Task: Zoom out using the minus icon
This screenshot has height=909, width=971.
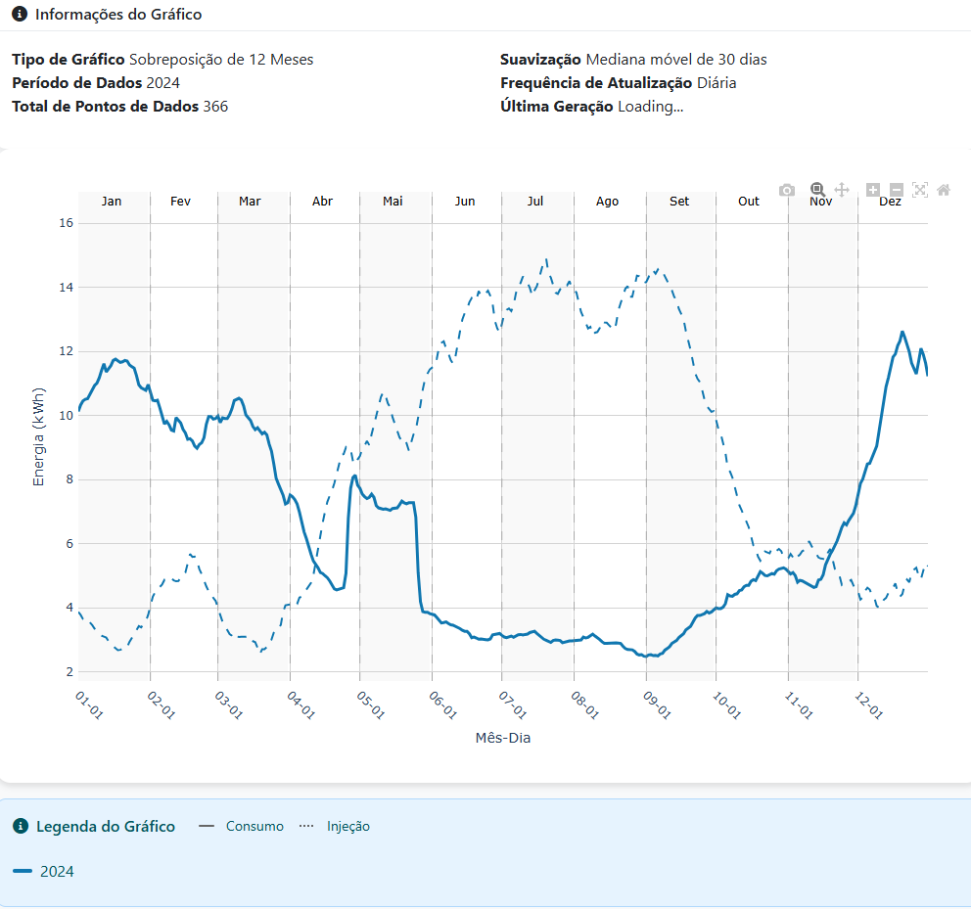Action: point(897,190)
